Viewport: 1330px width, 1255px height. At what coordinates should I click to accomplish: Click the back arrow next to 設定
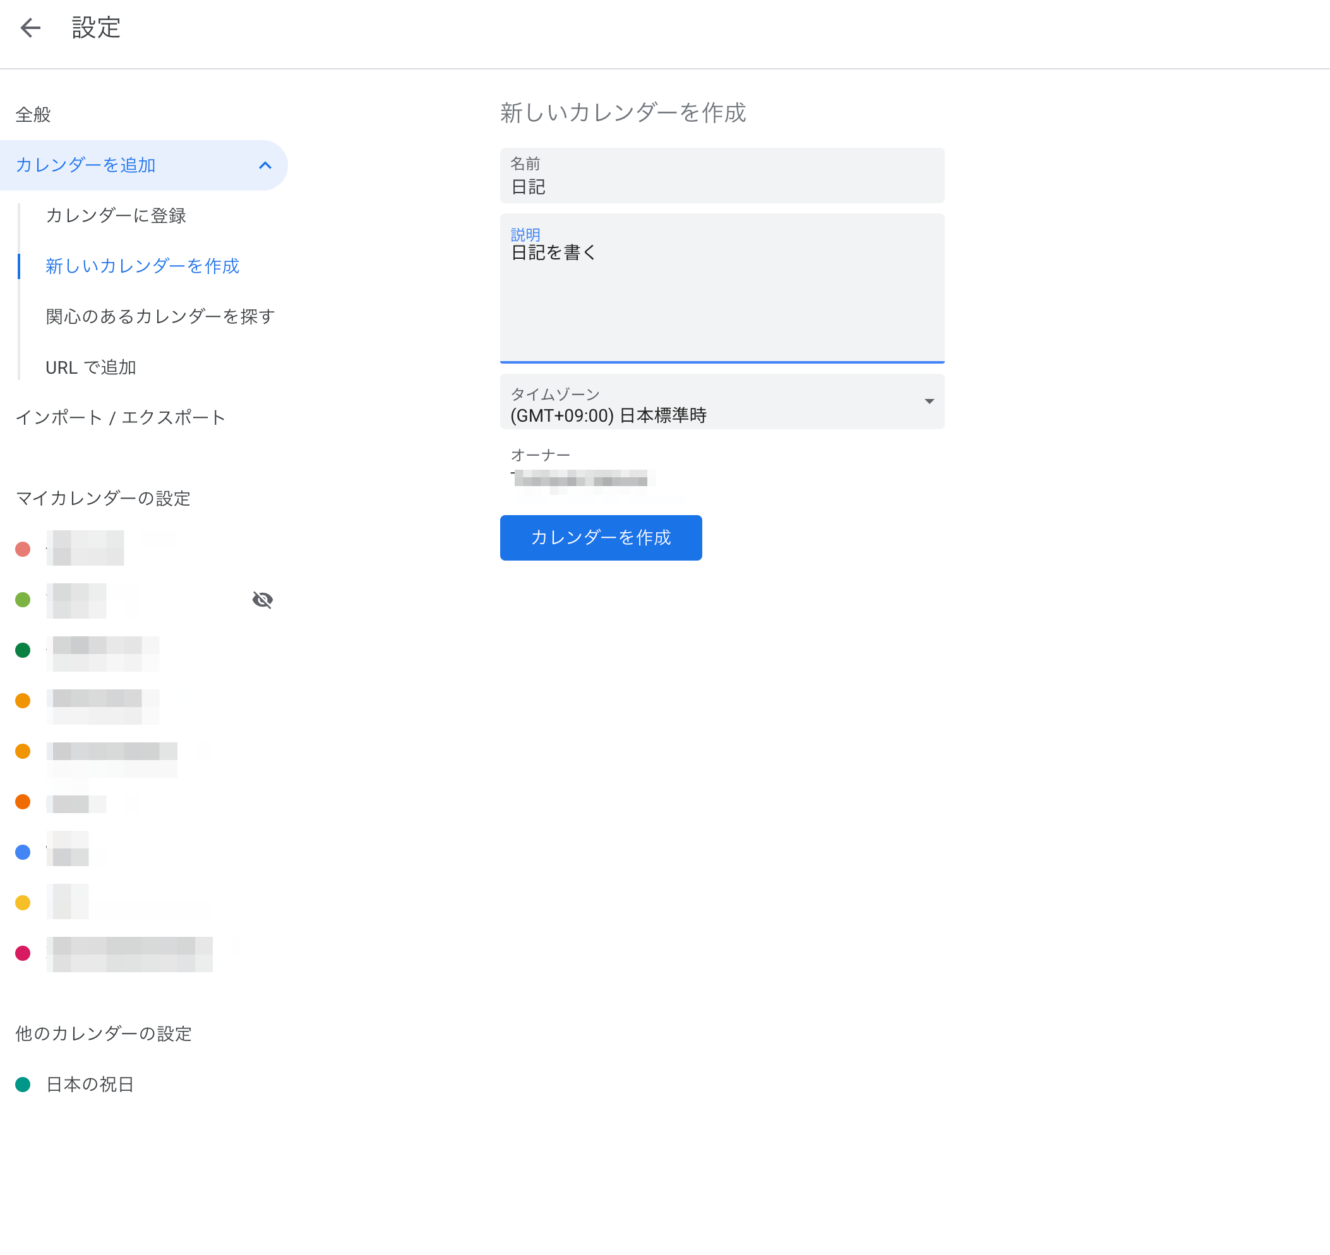pos(31,28)
